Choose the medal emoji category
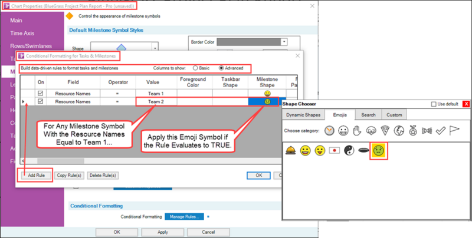Image resolution: width=472 pixels, height=238 pixels. point(413,130)
